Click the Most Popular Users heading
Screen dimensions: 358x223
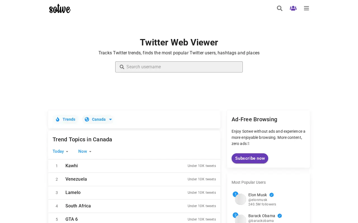point(249,182)
